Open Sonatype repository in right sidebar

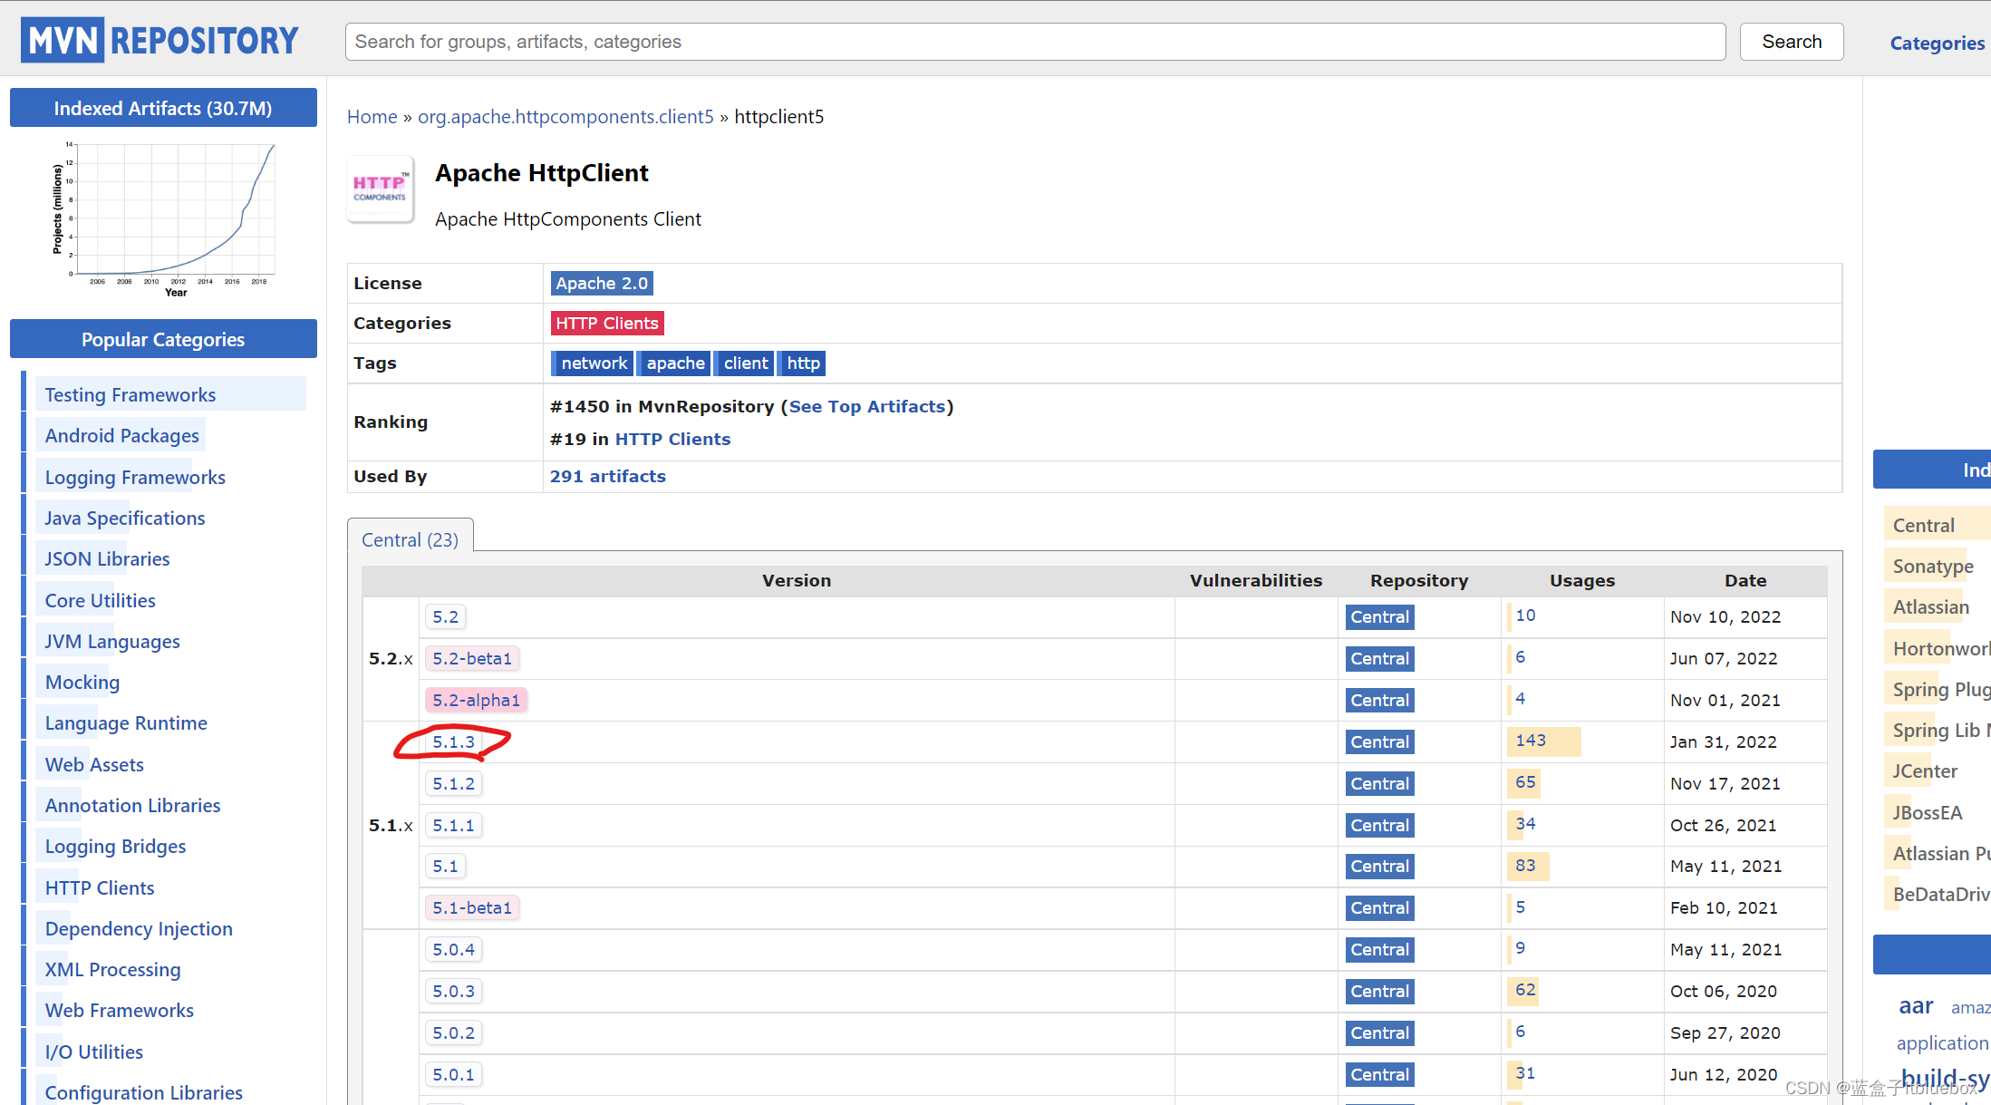click(x=1933, y=567)
